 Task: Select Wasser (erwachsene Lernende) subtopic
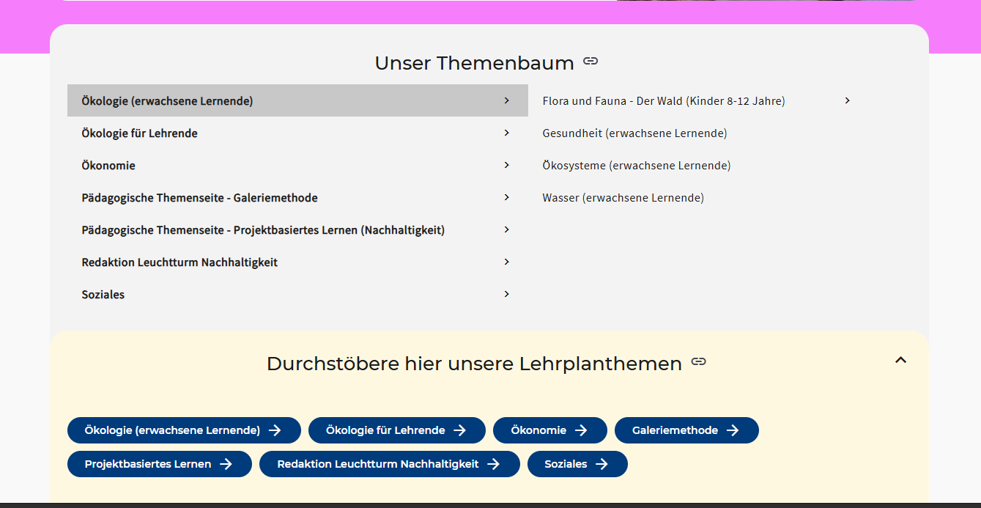pyautogui.click(x=623, y=198)
